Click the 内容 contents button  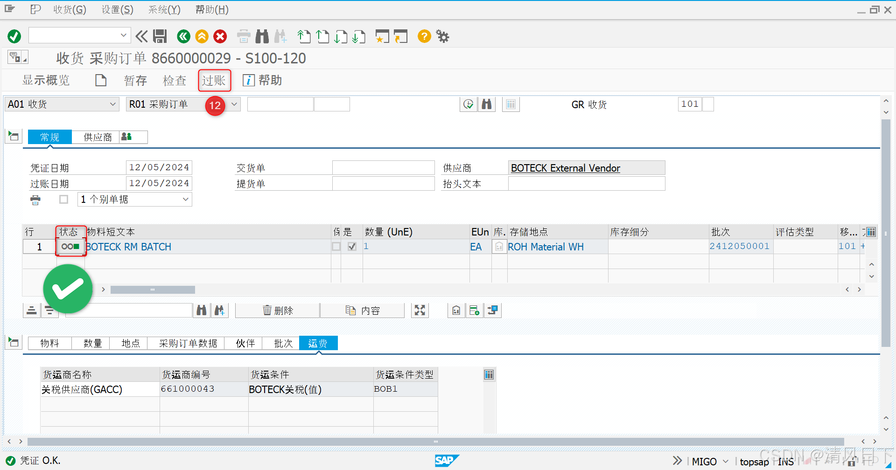coord(363,311)
